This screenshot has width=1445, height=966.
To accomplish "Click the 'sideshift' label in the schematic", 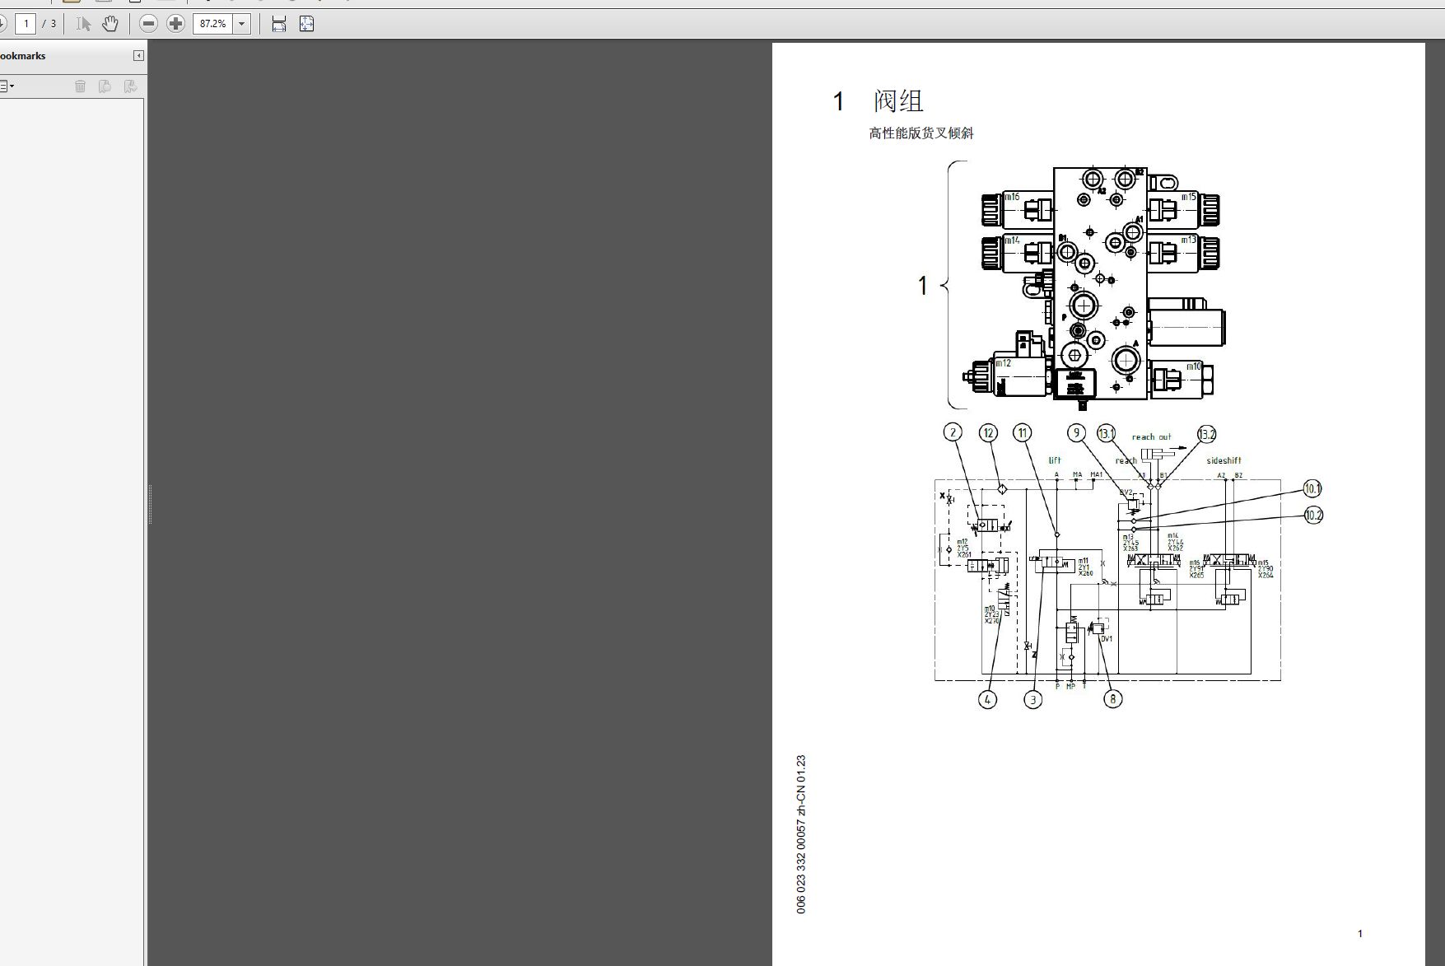I will click(x=1224, y=460).
